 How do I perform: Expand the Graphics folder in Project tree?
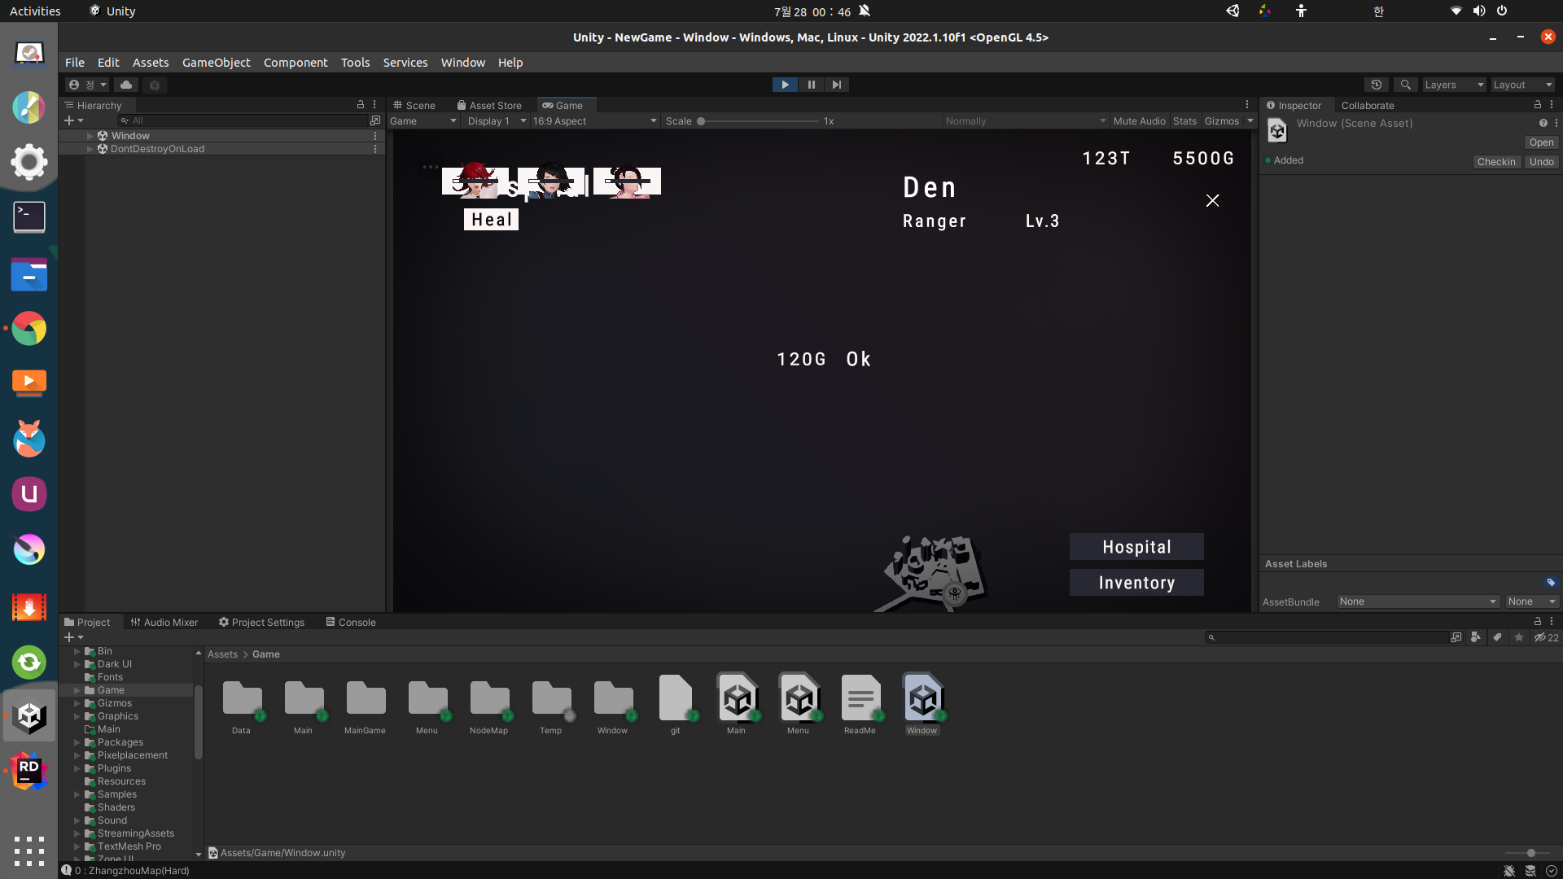(x=77, y=716)
